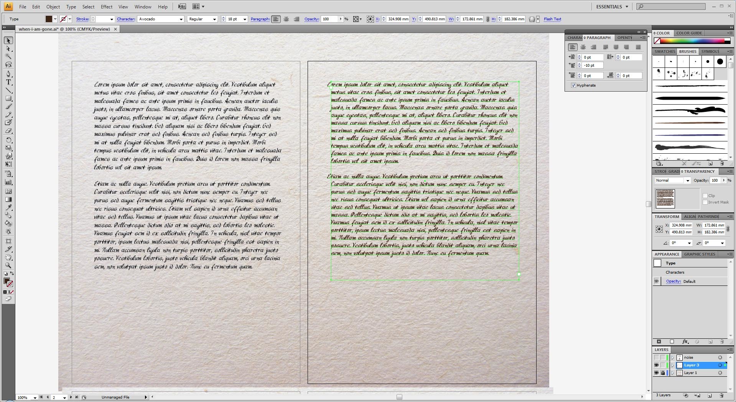Viewport: 736px width, 402px height.
Task: Create new layer in Layers panel
Action: coord(710,395)
